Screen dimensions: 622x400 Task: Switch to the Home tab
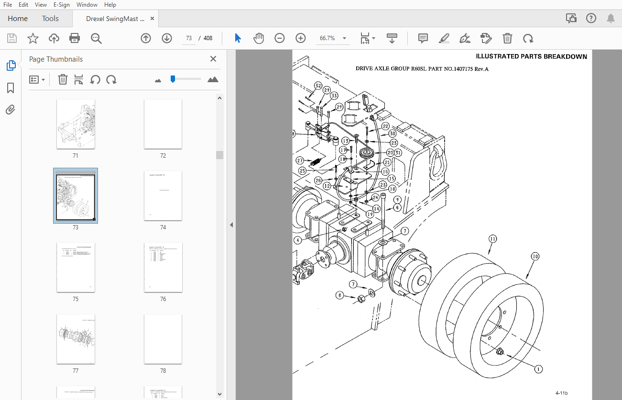(18, 19)
